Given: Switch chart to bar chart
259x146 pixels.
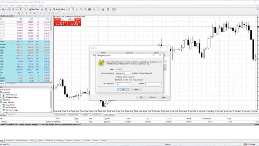Looking at the screenshot, I should [69, 9].
